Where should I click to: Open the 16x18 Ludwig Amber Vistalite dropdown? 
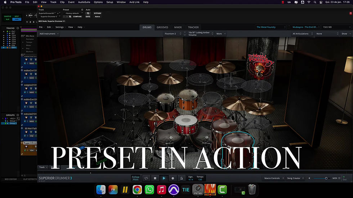(x=200, y=34)
